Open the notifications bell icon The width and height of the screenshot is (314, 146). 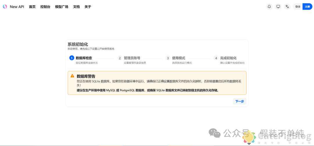click(269, 7)
